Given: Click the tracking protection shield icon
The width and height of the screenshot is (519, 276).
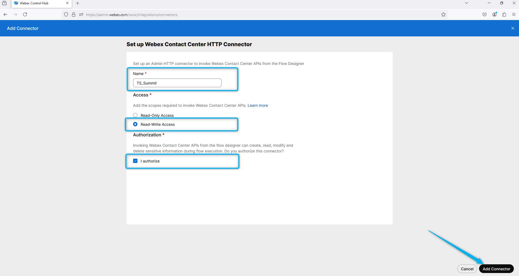Looking at the screenshot, I should coord(66,14).
